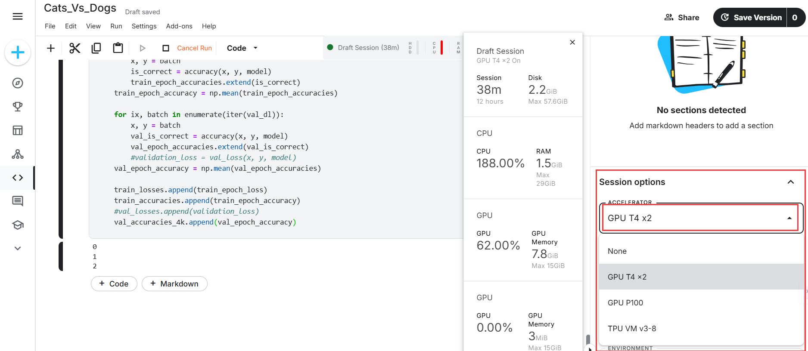Open the hamburger navigation menu

[18, 16]
